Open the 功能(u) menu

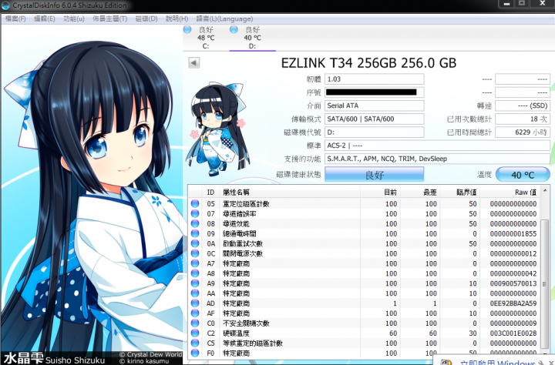point(74,18)
